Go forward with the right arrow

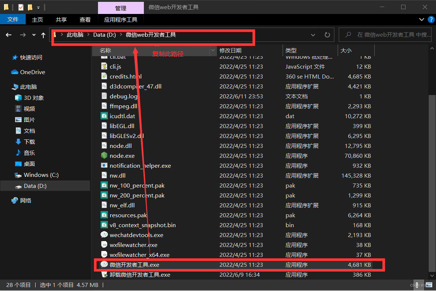[x=23, y=35]
